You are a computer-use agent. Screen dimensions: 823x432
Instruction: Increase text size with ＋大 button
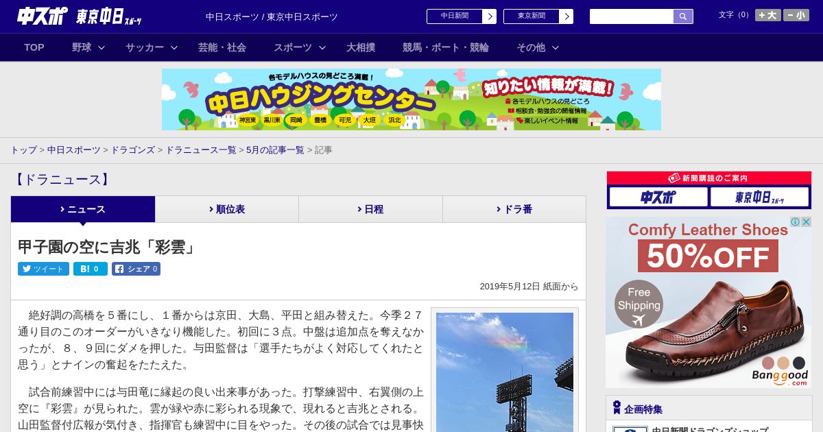point(767,15)
